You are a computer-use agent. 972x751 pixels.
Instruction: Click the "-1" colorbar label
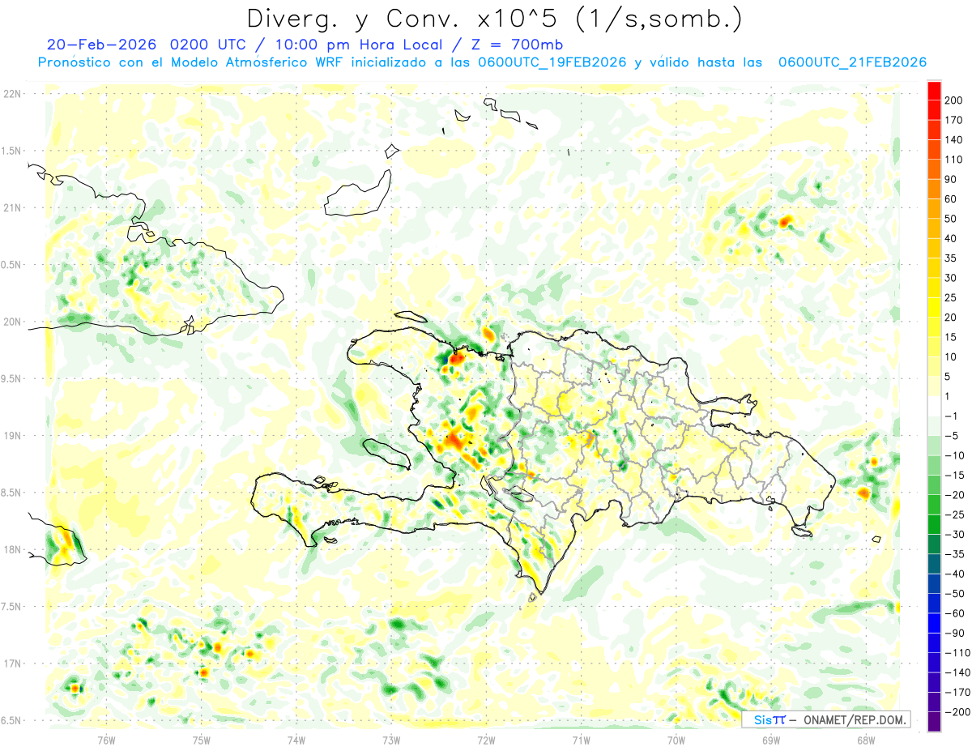coord(952,416)
